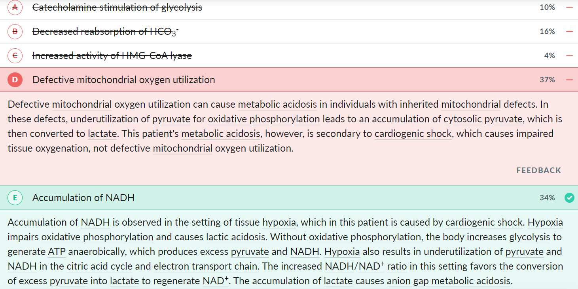Click the 'Accumulation of NADH' answer row
The width and height of the screenshot is (578, 289).
289,198
